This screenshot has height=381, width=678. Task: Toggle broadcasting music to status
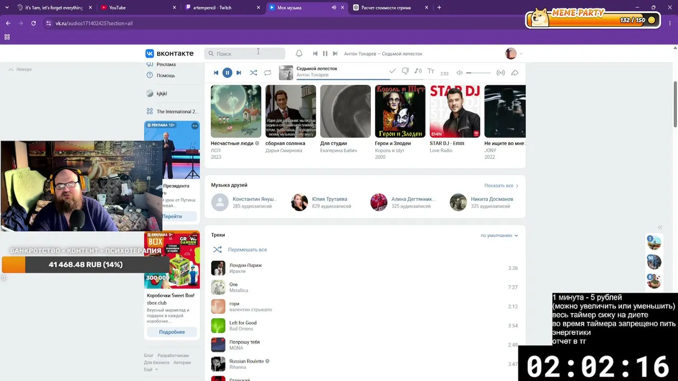click(501, 73)
